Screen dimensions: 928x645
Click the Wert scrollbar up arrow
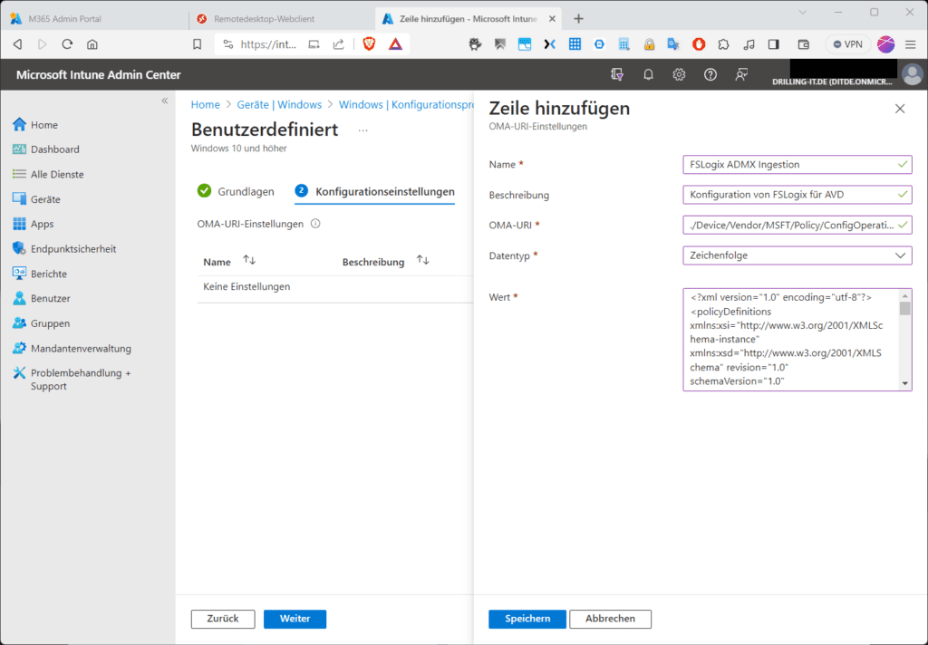point(905,296)
